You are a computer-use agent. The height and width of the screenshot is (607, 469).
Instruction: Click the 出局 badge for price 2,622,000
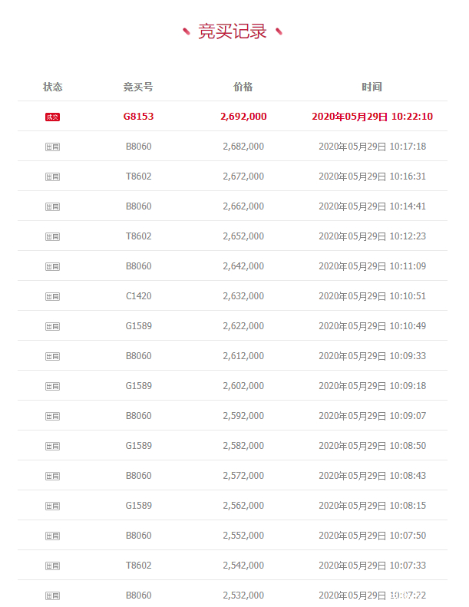52,326
